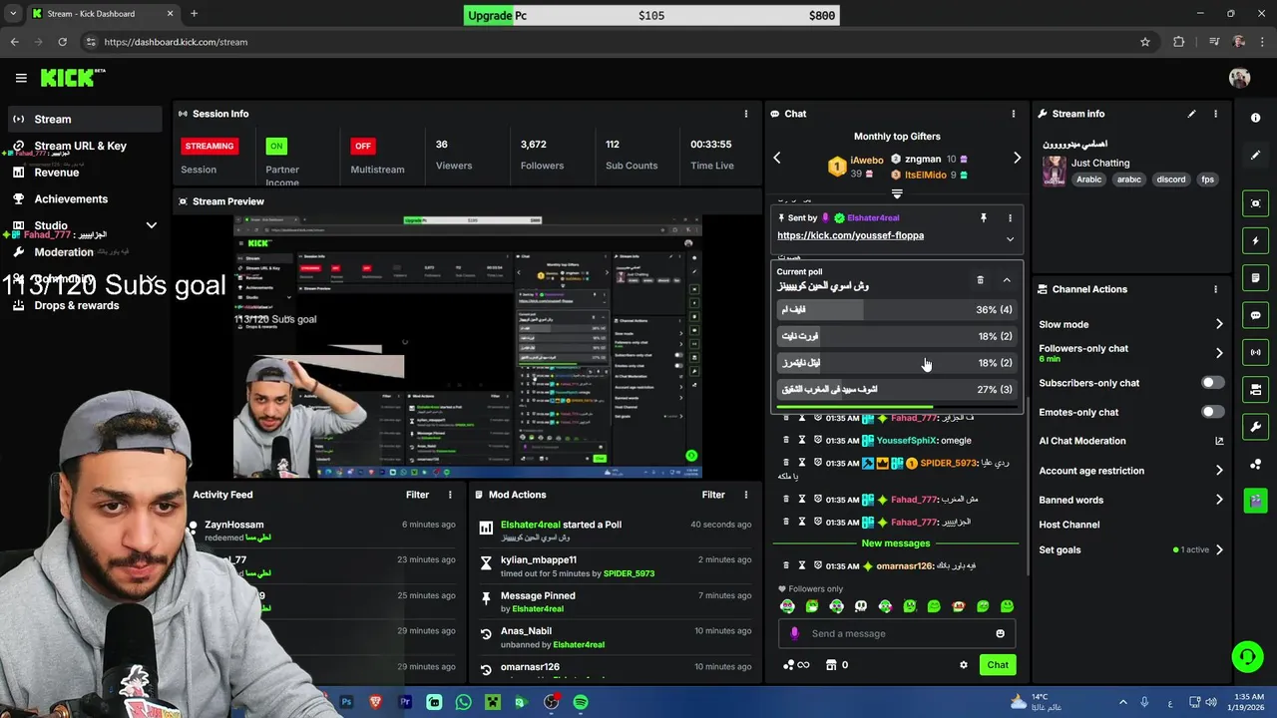The width and height of the screenshot is (1277, 718).
Task: Click SPIDER_5973 in the timeout mod action
Action: (629, 574)
